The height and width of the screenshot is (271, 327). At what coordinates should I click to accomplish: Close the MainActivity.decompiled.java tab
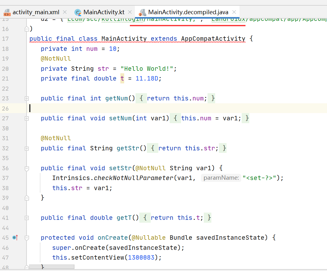pyautogui.click(x=234, y=12)
